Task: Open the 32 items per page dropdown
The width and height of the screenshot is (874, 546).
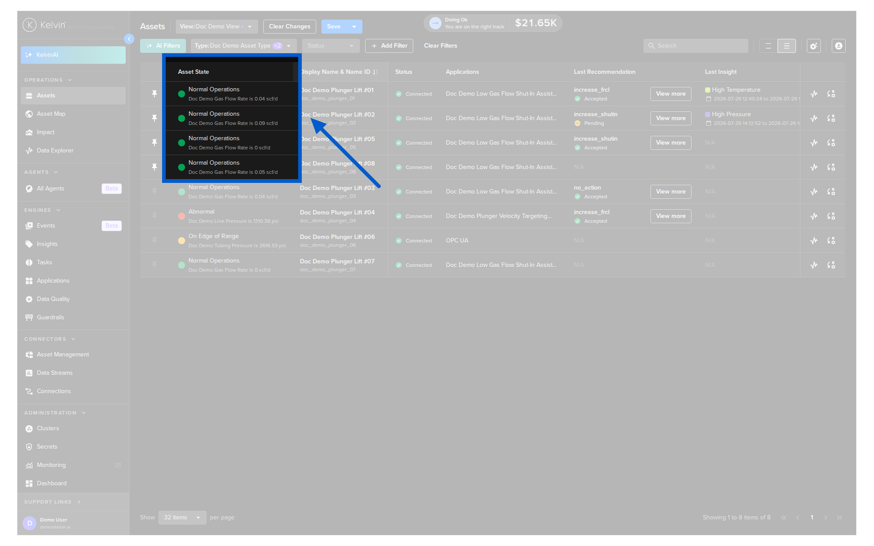Action: tap(182, 517)
